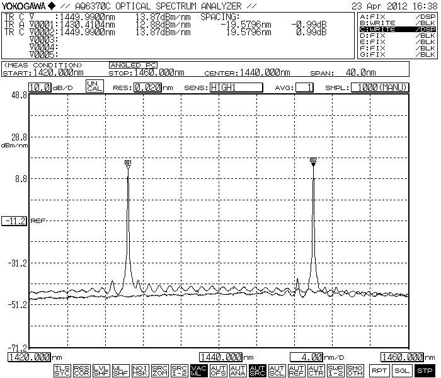This screenshot has height=378, width=441.
Task: Click the STOP: 1460.000nm condition value
Action: (x=159, y=72)
